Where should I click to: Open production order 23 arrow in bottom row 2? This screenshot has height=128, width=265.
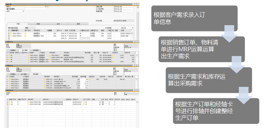[84, 104]
